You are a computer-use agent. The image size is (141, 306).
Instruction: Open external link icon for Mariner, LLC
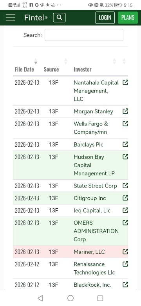(125, 251)
